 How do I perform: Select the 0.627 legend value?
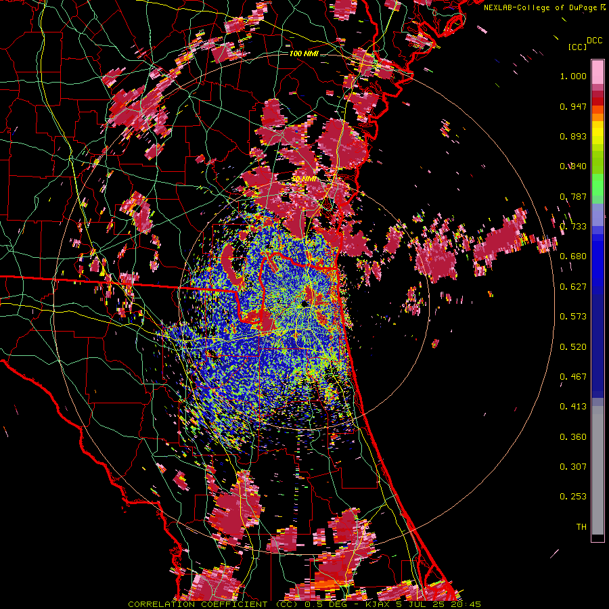(573, 287)
